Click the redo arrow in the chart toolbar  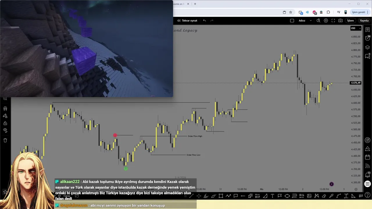pyautogui.click(x=212, y=21)
